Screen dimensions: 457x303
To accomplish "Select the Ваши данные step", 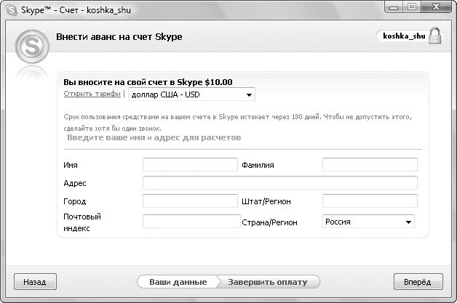I will 178,282.
